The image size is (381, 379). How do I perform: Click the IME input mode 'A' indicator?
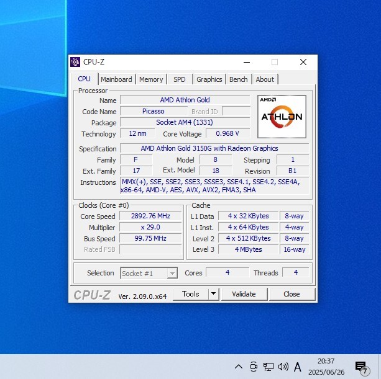pyautogui.click(x=298, y=367)
